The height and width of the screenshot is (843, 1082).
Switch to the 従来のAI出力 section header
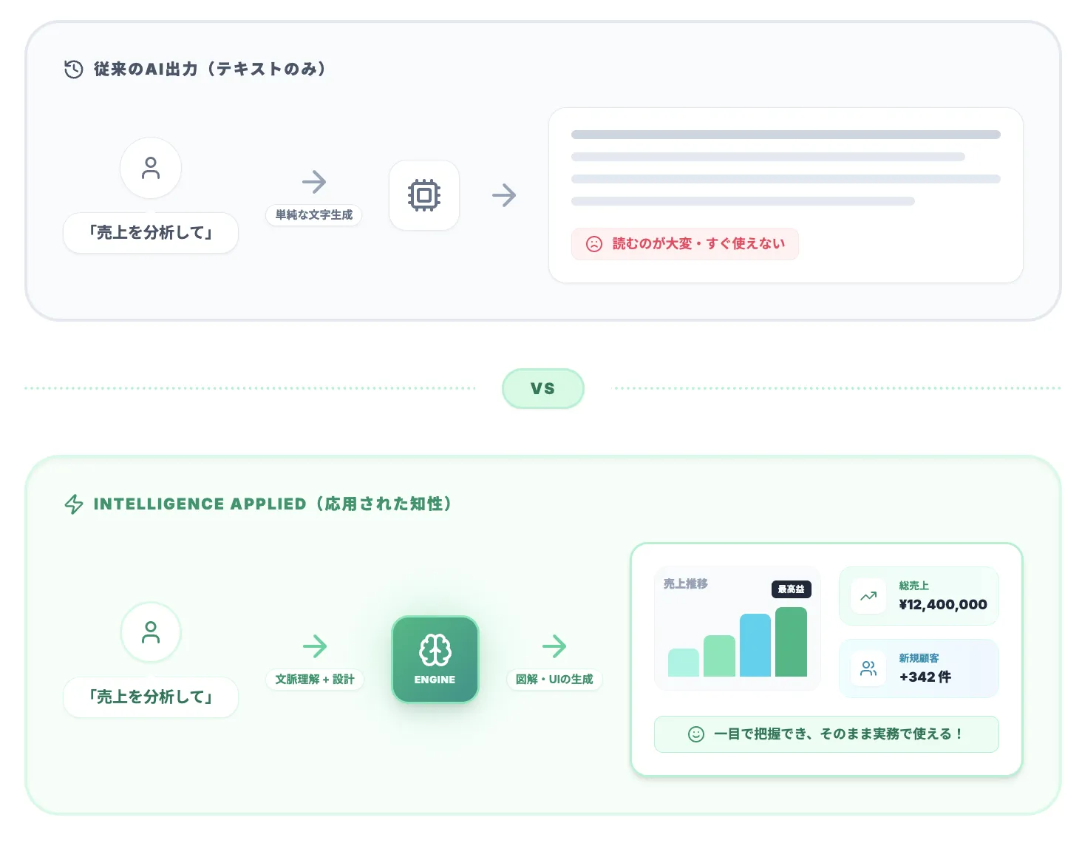209,68
